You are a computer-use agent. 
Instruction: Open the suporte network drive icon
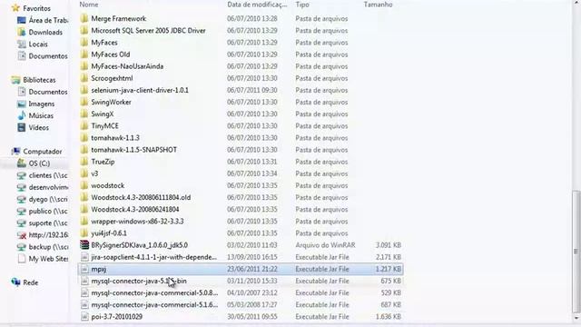(22, 223)
